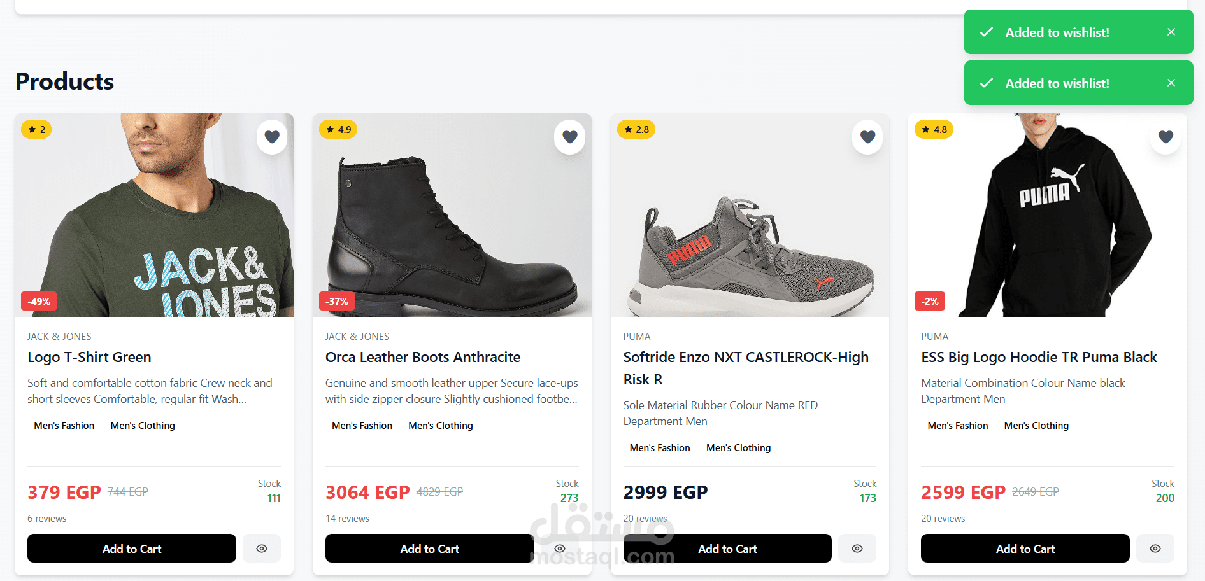Toggle wishlist heart on Softride Enzo sneaker
Image resolution: width=1205 pixels, height=581 pixels.
point(867,137)
